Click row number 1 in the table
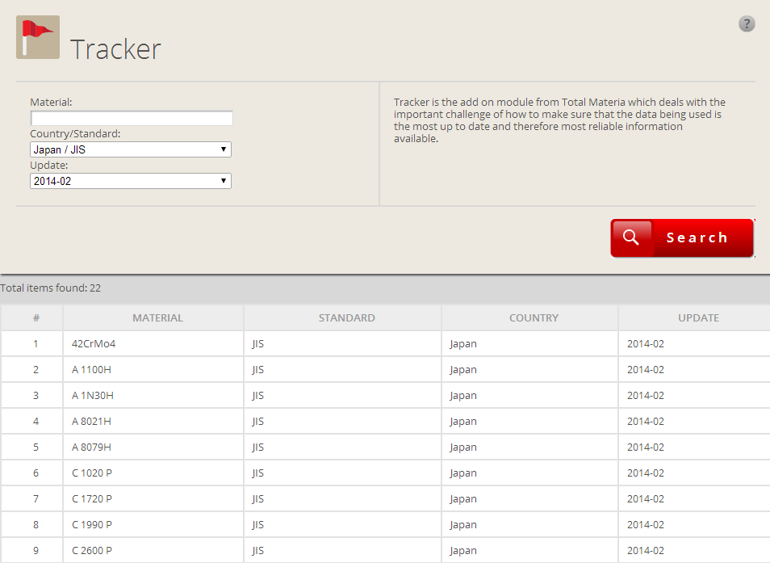The width and height of the screenshot is (770, 563). click(36, 344)
